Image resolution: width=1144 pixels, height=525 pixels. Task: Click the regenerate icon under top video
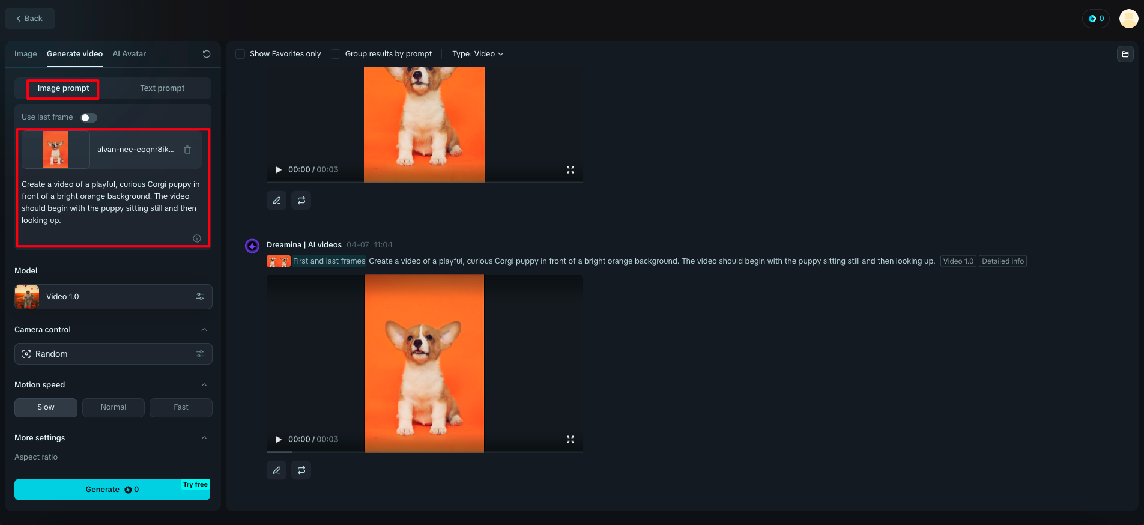[301, 201]
